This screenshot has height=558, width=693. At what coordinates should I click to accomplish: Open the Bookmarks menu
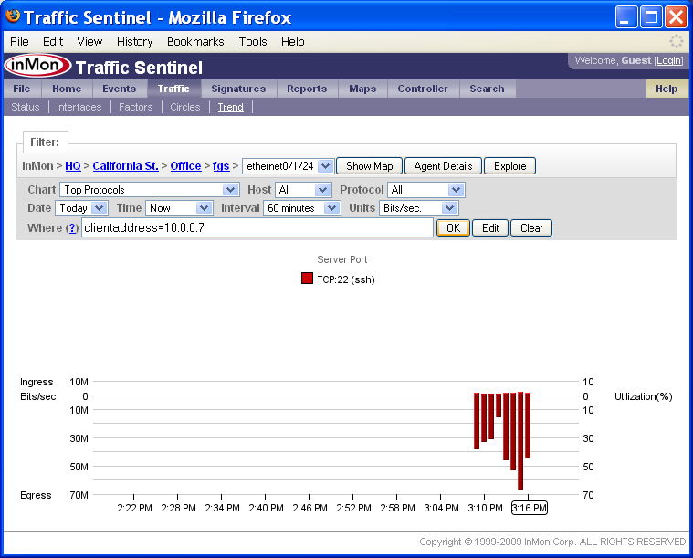point(195,42)
